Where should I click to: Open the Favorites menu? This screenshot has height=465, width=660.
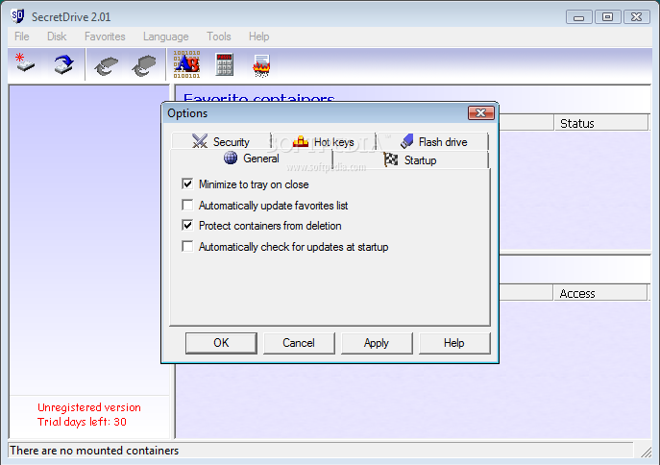(105, 37)
